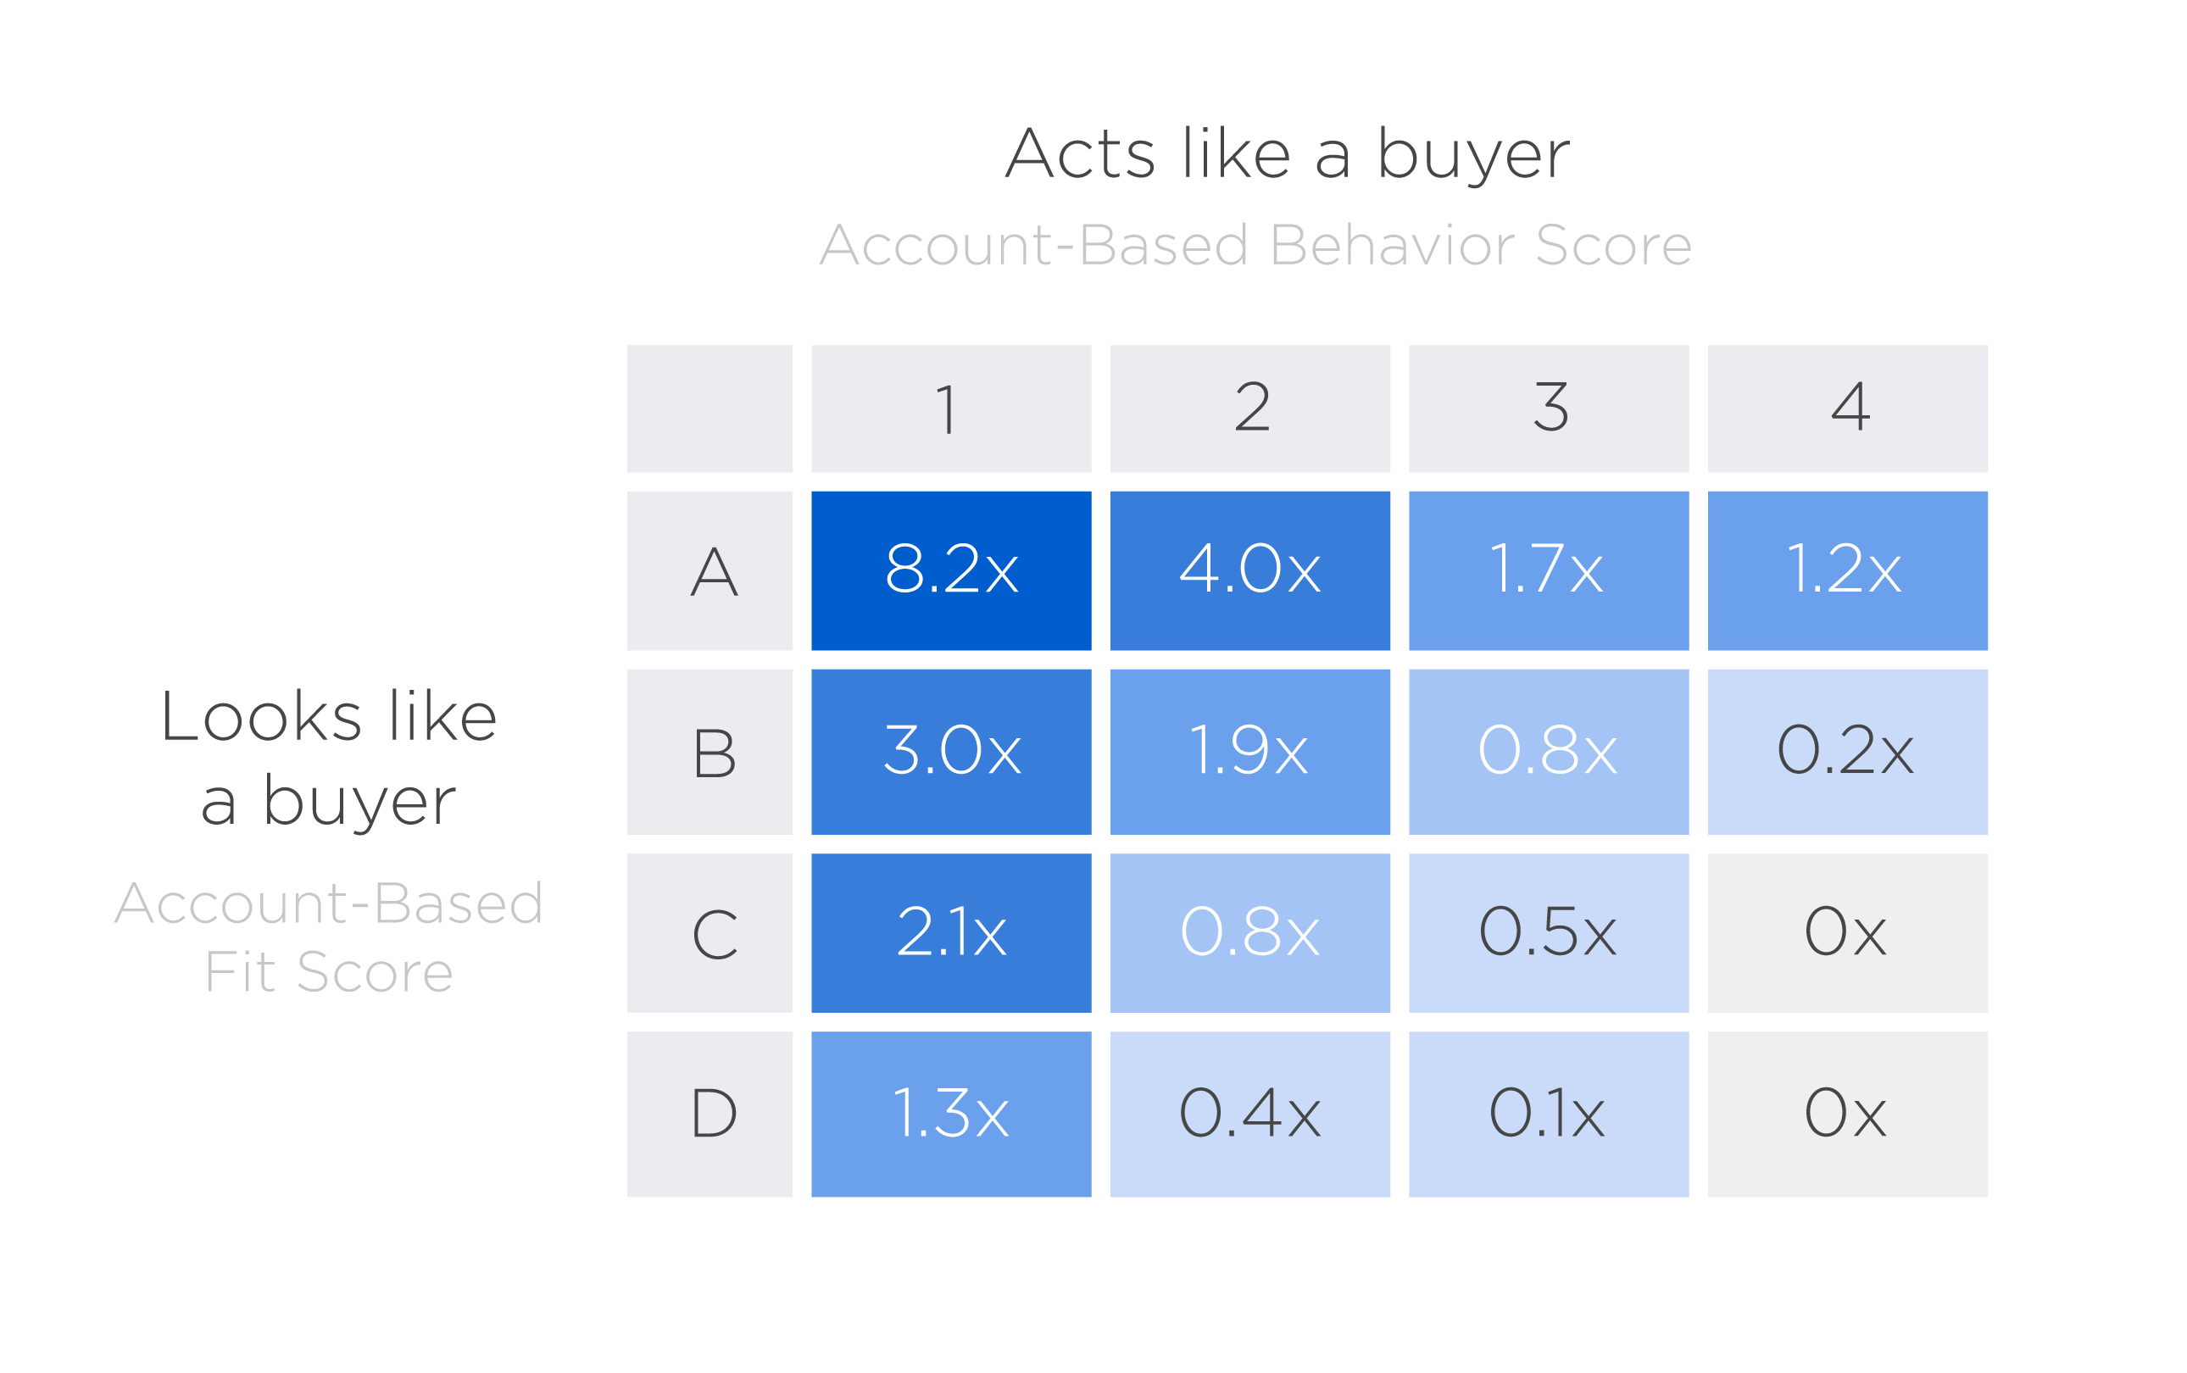Image resolution: width=2187 pixels, height=1373 pixels.
Task: Select the 4.0x matrix cell
Action: coord(1249,570)
